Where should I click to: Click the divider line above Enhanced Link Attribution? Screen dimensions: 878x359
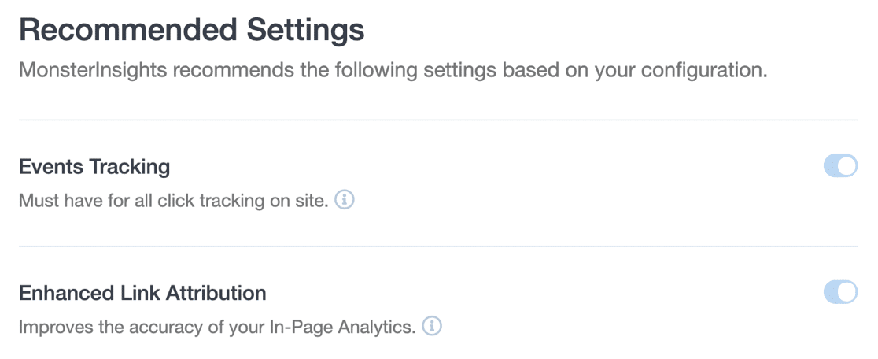click(438, 246)
